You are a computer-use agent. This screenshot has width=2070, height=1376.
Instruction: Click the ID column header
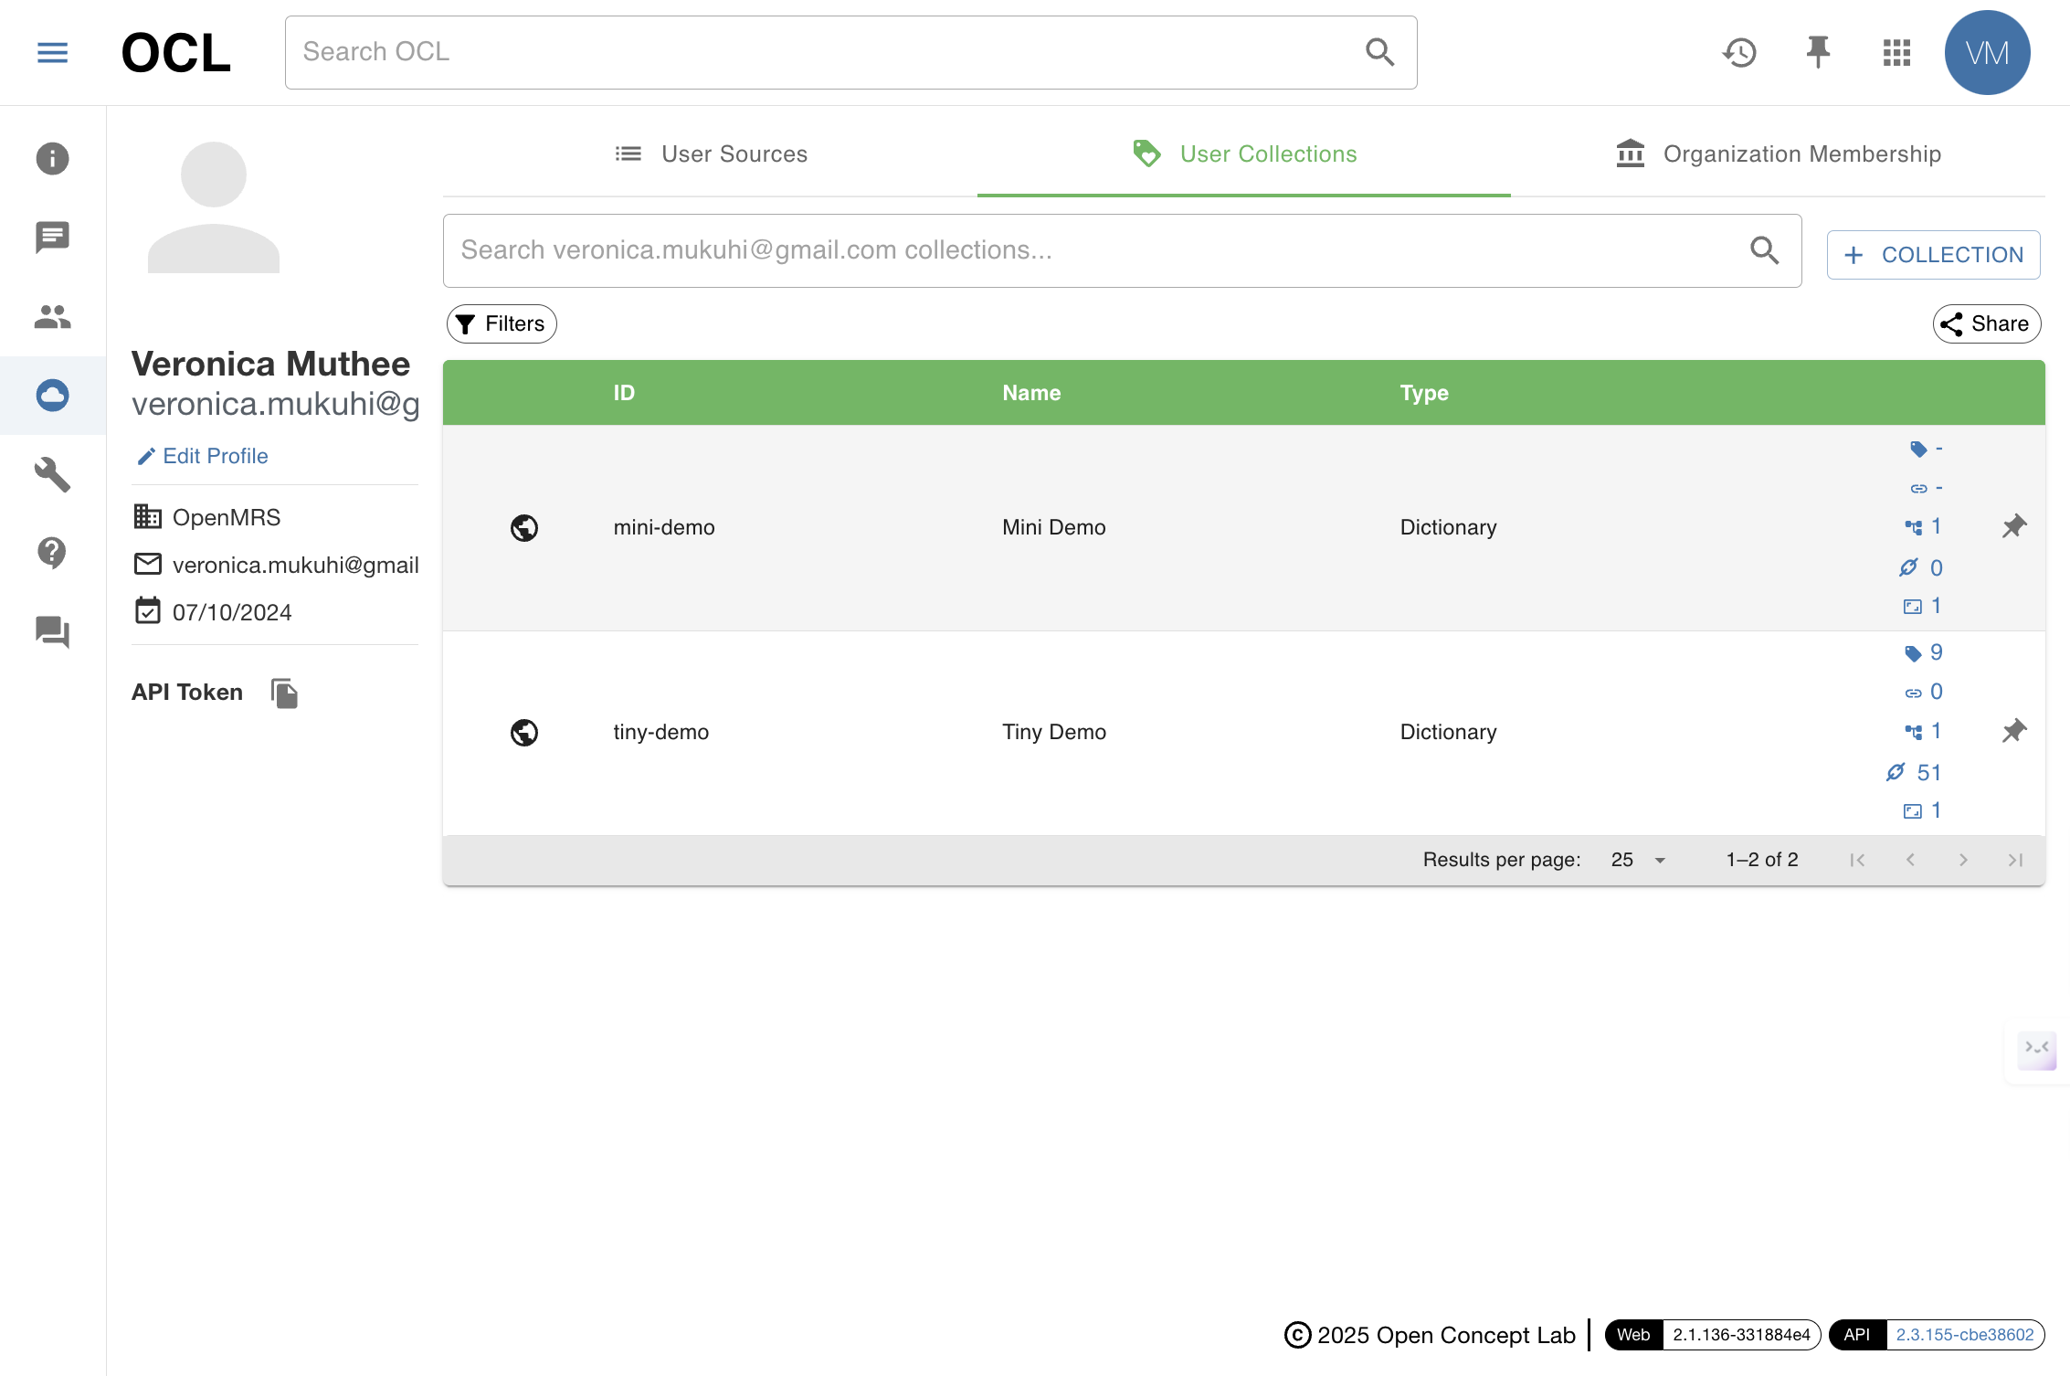point(624,393)
